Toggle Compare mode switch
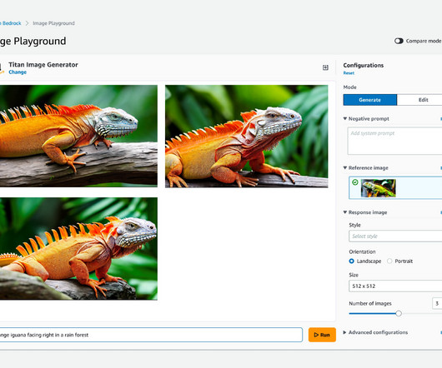The image size is (442, 368). point(399,41)
